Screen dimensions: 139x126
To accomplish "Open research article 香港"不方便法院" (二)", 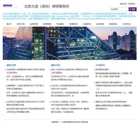I will tap(114, 86).
